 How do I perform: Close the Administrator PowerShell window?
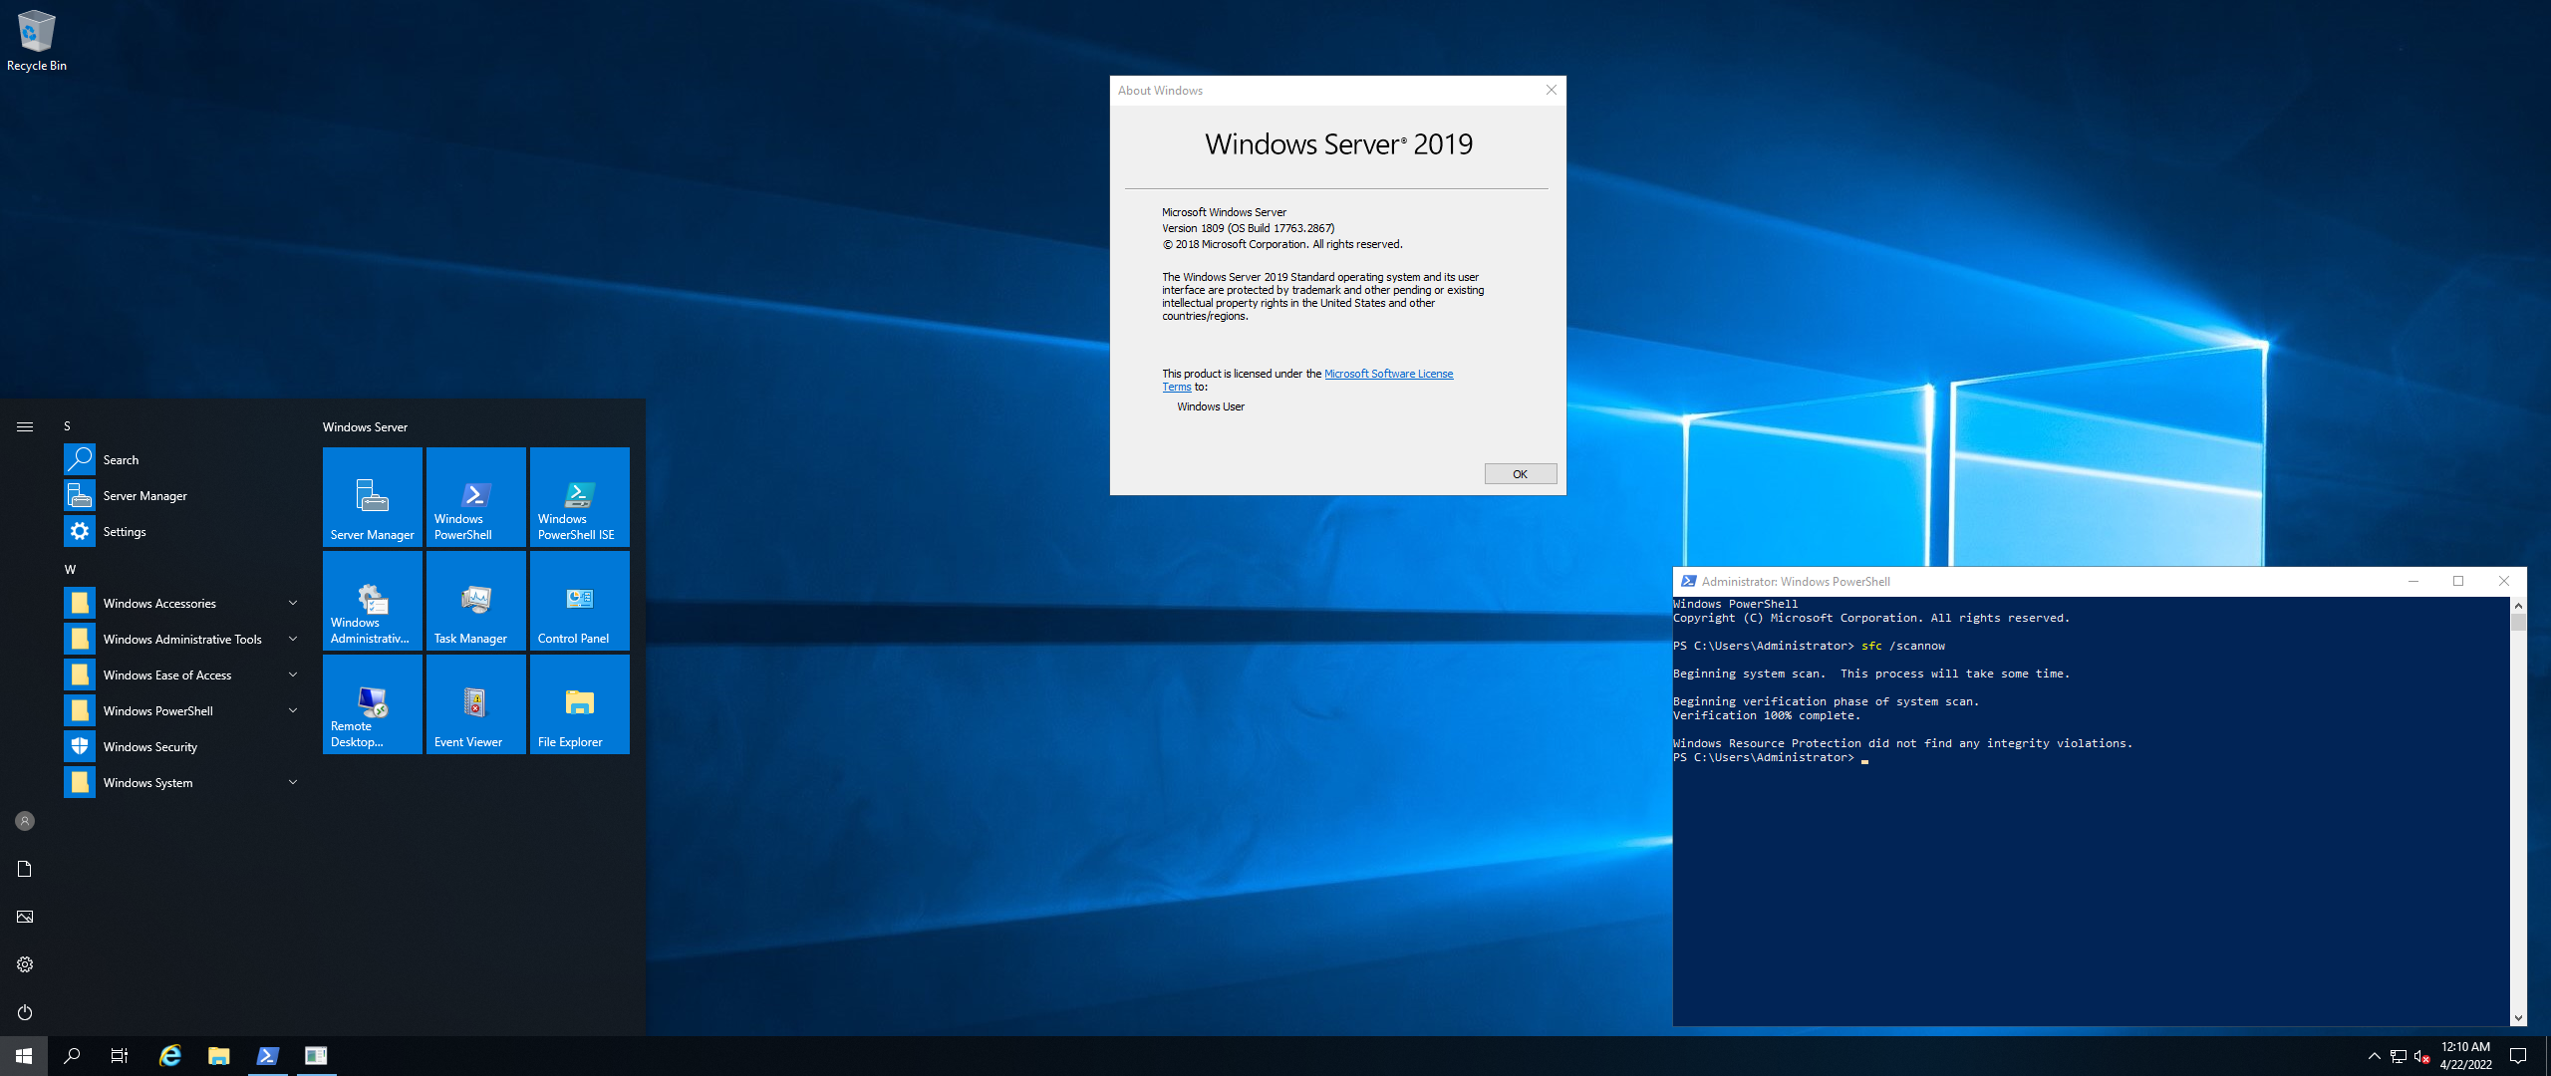click(2504, 581)
